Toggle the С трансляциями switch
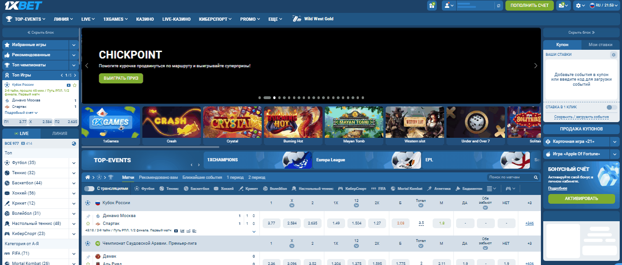This screenshot has height=265, width=622. coord(89,188)
